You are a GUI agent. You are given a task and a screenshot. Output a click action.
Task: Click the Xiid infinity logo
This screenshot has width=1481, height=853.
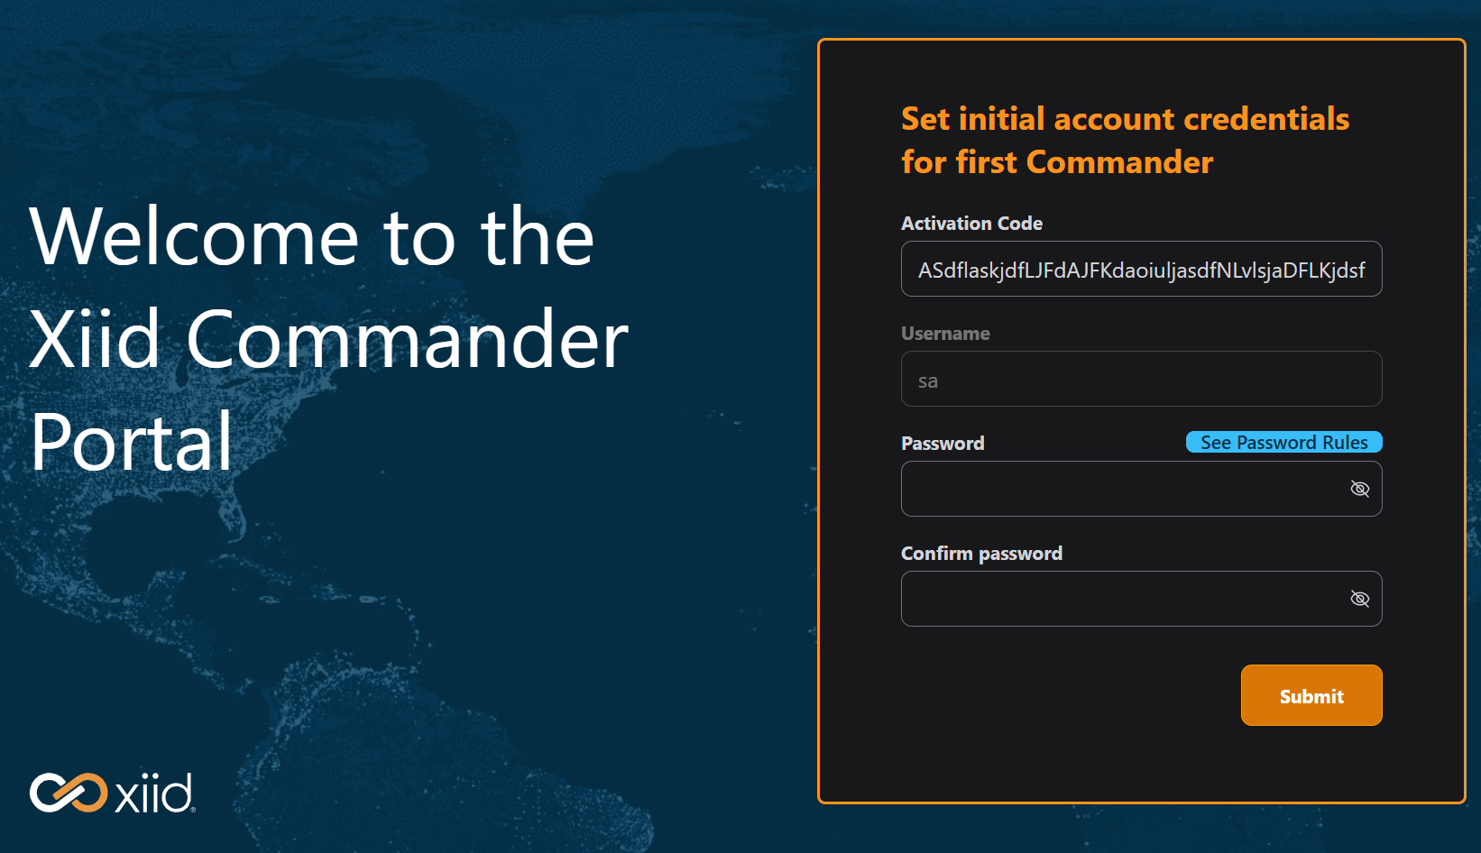pyautogui.click(x=67, y=793)
